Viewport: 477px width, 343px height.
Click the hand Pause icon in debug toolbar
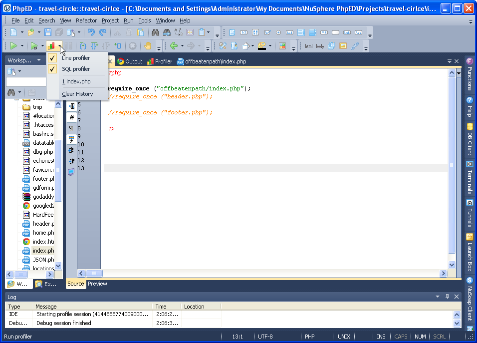click(148, 46)
